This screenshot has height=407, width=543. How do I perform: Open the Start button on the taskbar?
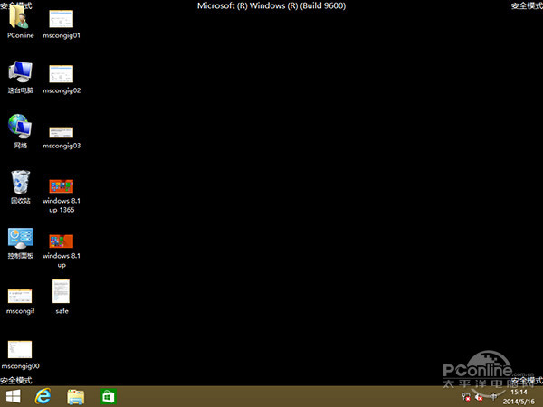(x=14, y=396)
